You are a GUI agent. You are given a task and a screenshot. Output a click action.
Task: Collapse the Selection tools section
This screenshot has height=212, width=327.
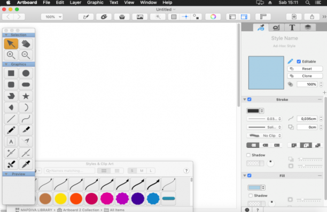click(6, 35)
